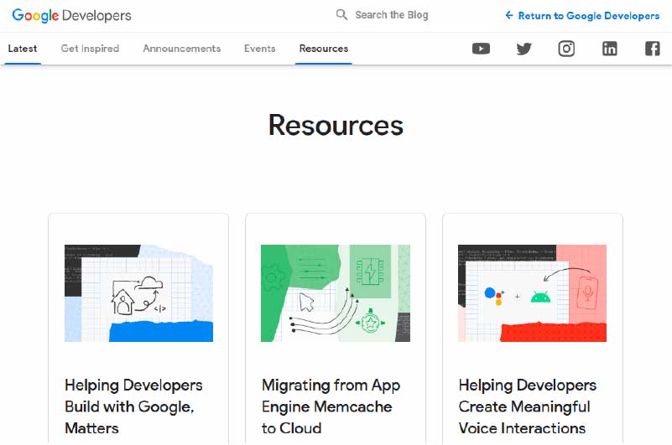This screenshot has height=445, width=672.
Task: Click the Resources page heading
Action: click(x=336, y=125)
